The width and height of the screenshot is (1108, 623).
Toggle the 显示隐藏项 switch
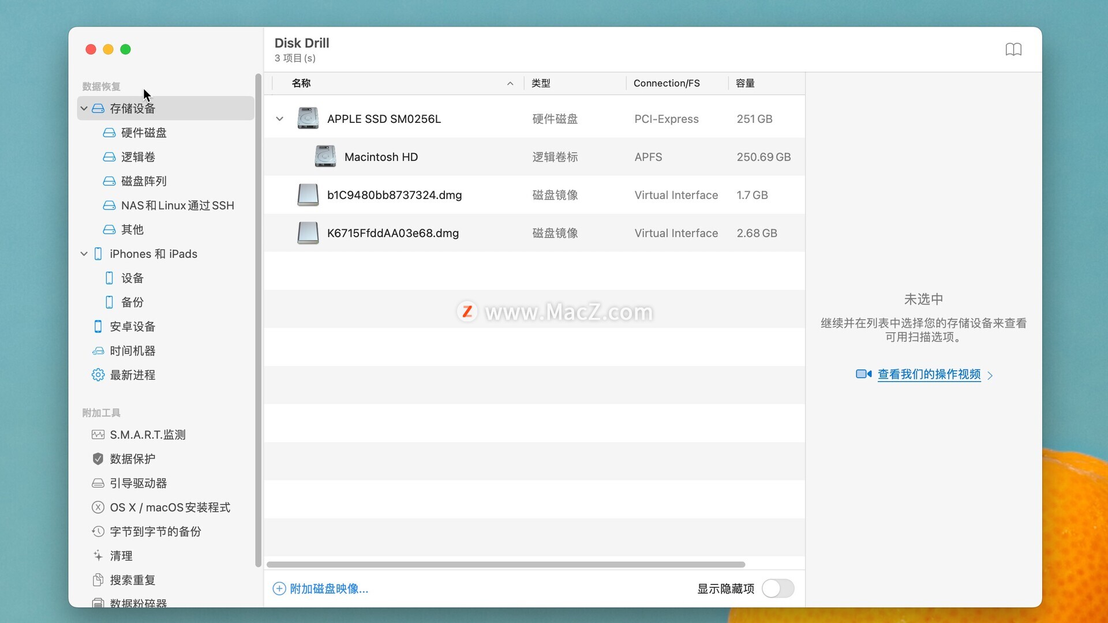pyautogui.click(x=778, y=588)
